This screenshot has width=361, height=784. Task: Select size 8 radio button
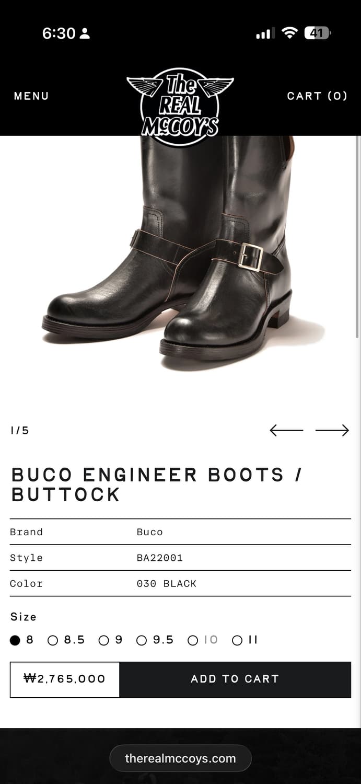coord(22,640)
